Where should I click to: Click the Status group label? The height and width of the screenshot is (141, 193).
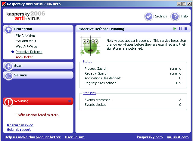pos(87,62)
